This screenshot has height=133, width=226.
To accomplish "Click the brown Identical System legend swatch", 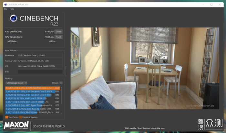I will click(x=21, y=117).
